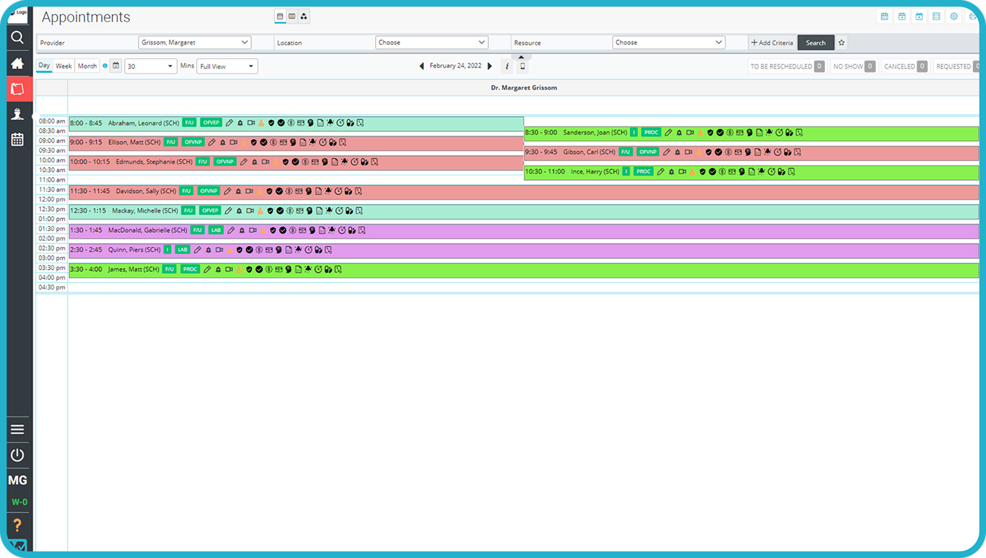
Task: Open the settings gear in top toolbar
Action: tap(954, 17)
